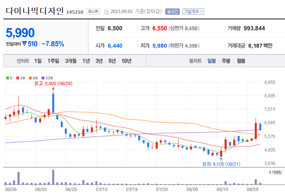Select the 3개월 line chart tab
The height and width of the screenshot is (196, 285).
tap(71, 61)
